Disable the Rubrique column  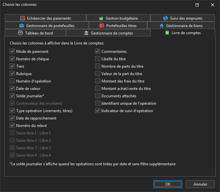click(12, 74)
